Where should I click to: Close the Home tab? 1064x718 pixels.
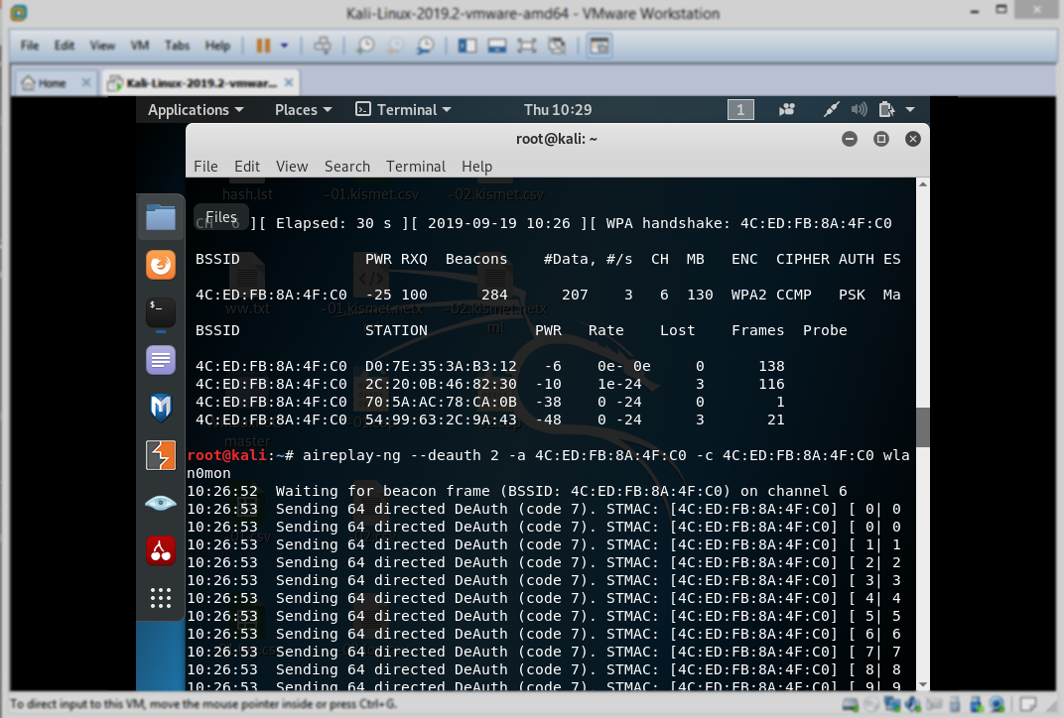click(x=86, y=82)
